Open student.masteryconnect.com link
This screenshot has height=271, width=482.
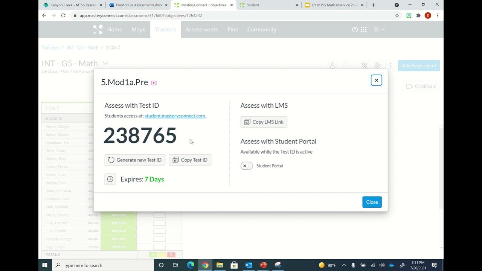pyautogui.click(x=175, y=116)
